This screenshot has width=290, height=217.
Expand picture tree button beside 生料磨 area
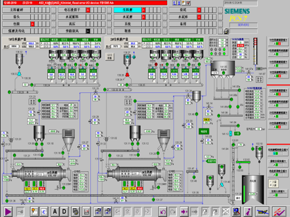click(165, 10)
